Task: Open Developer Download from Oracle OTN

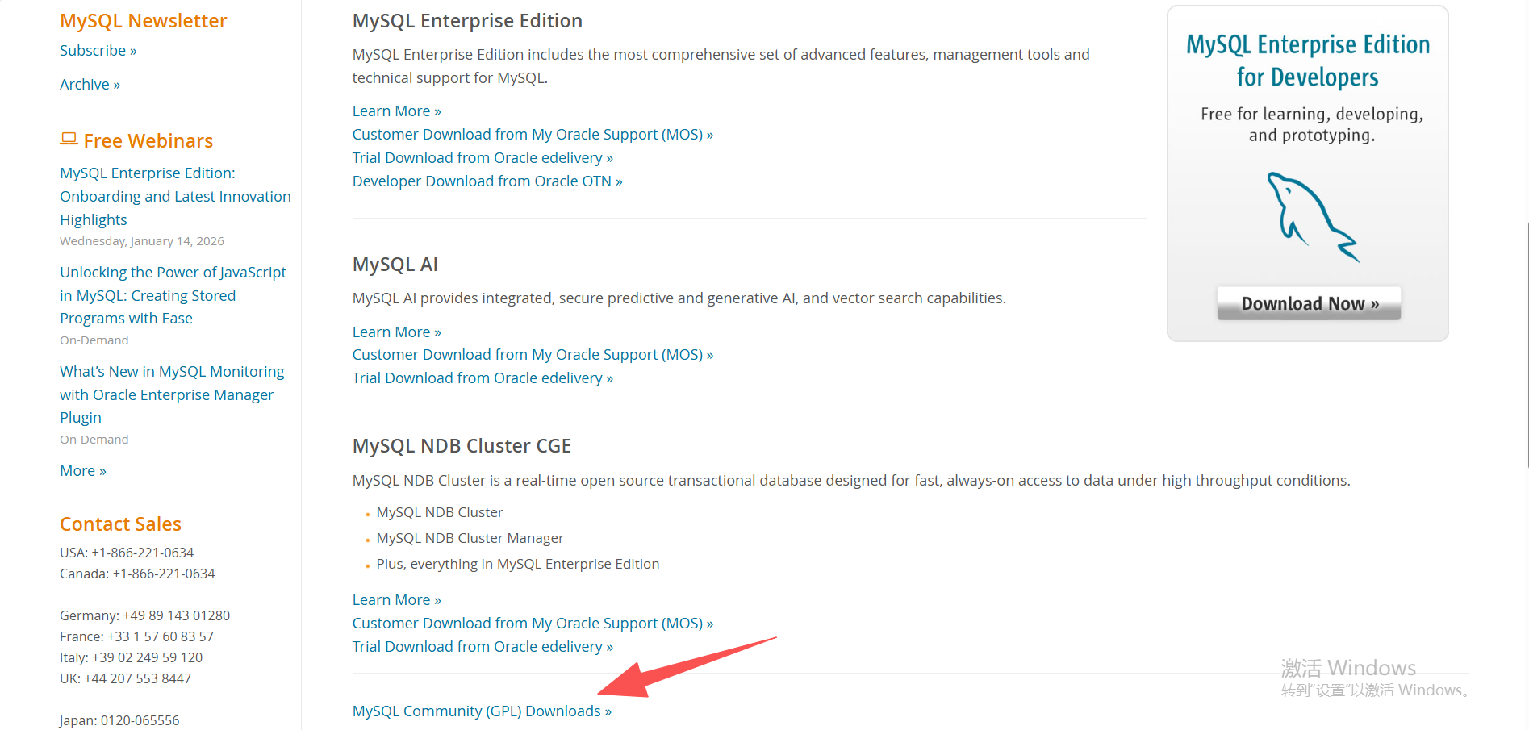Action: [x=487, y=181]
